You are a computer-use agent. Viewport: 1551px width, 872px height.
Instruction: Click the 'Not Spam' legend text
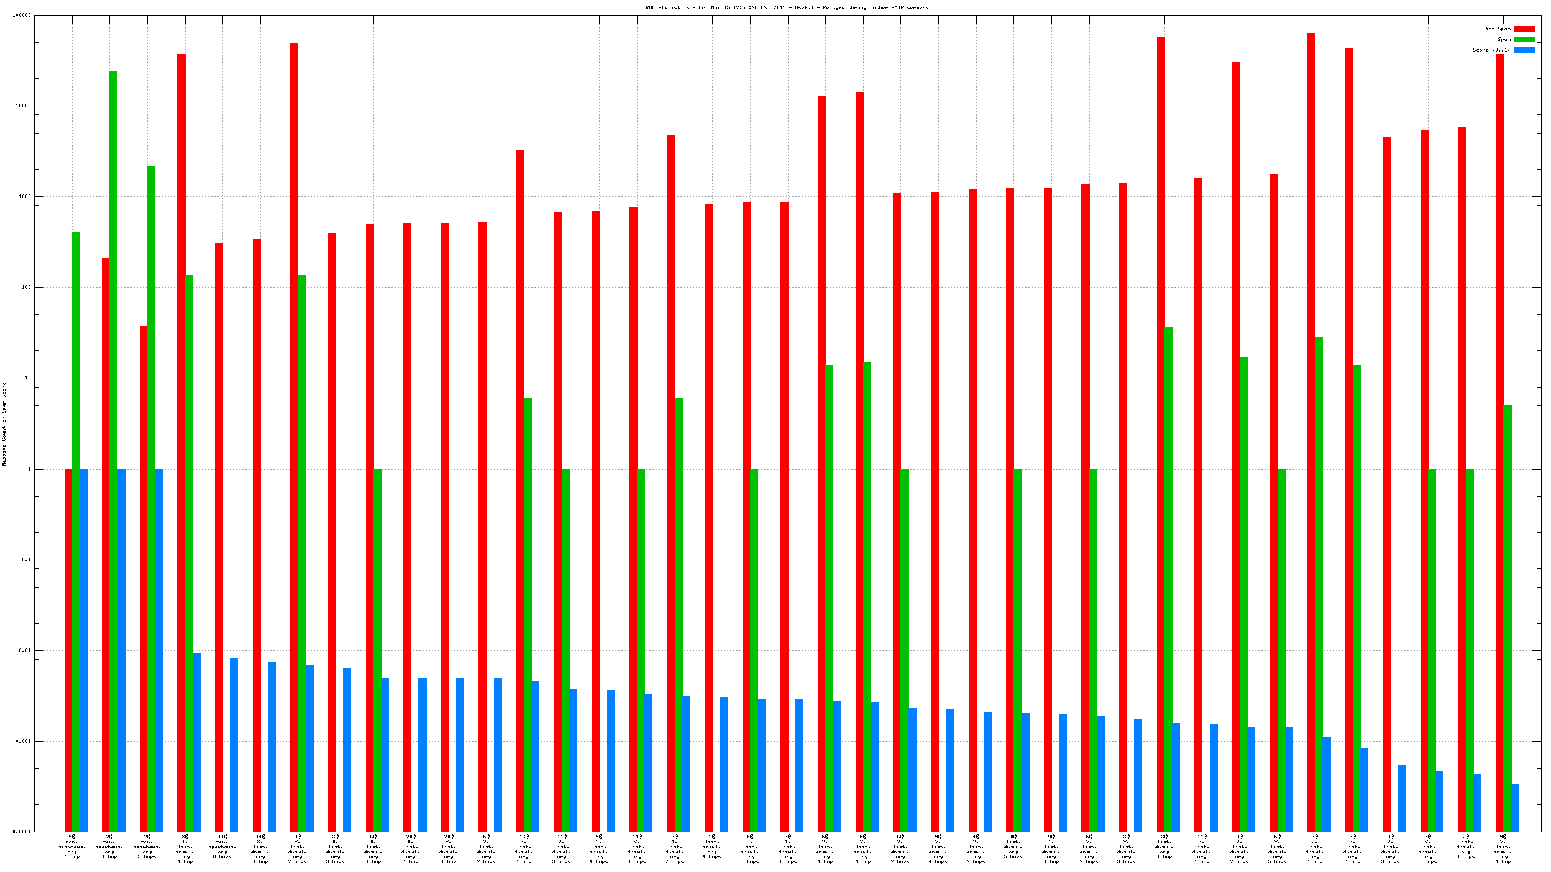pyautogui.click(x=1497, y=29)
